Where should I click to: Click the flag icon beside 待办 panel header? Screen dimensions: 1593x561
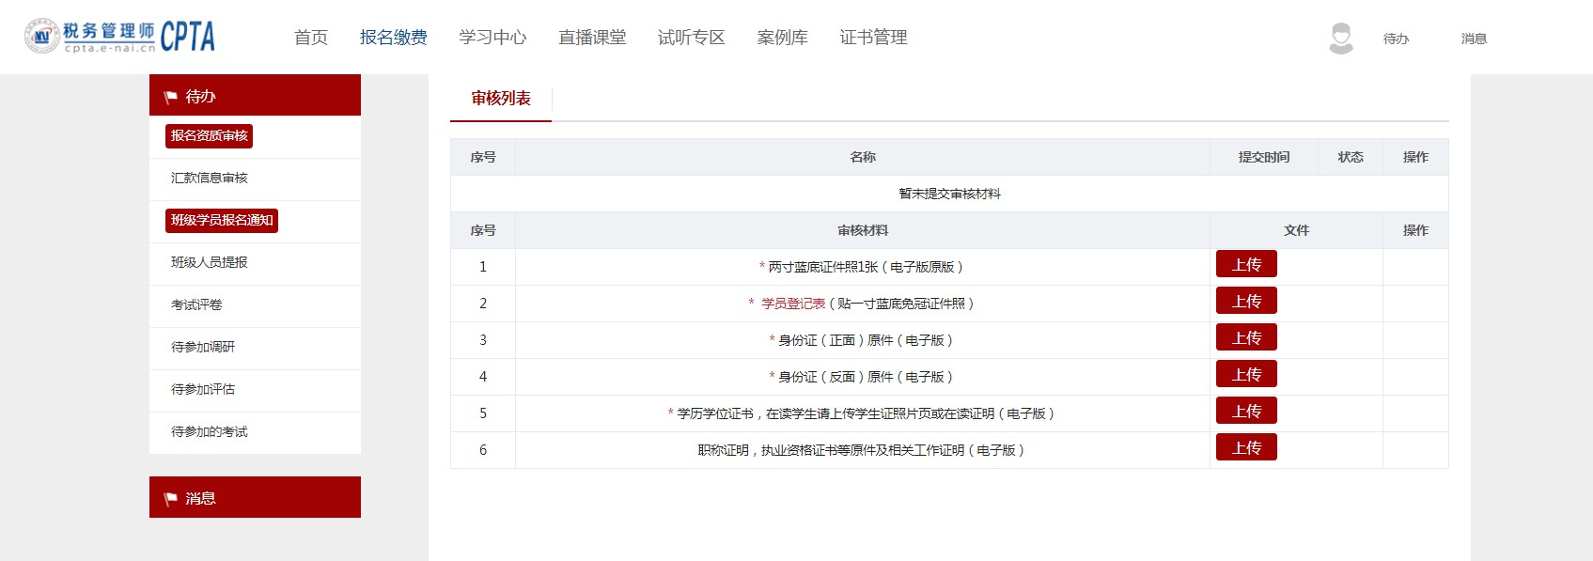[x=171, y=97]
